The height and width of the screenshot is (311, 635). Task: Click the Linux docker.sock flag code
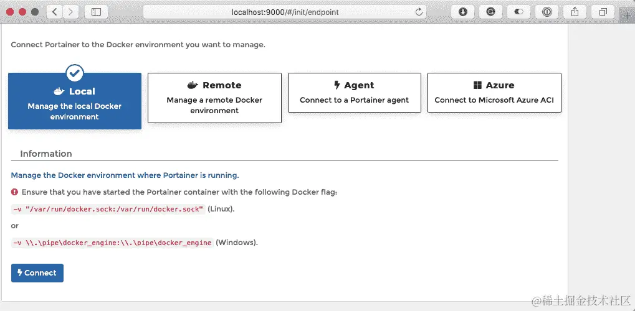tap(108, 209)
